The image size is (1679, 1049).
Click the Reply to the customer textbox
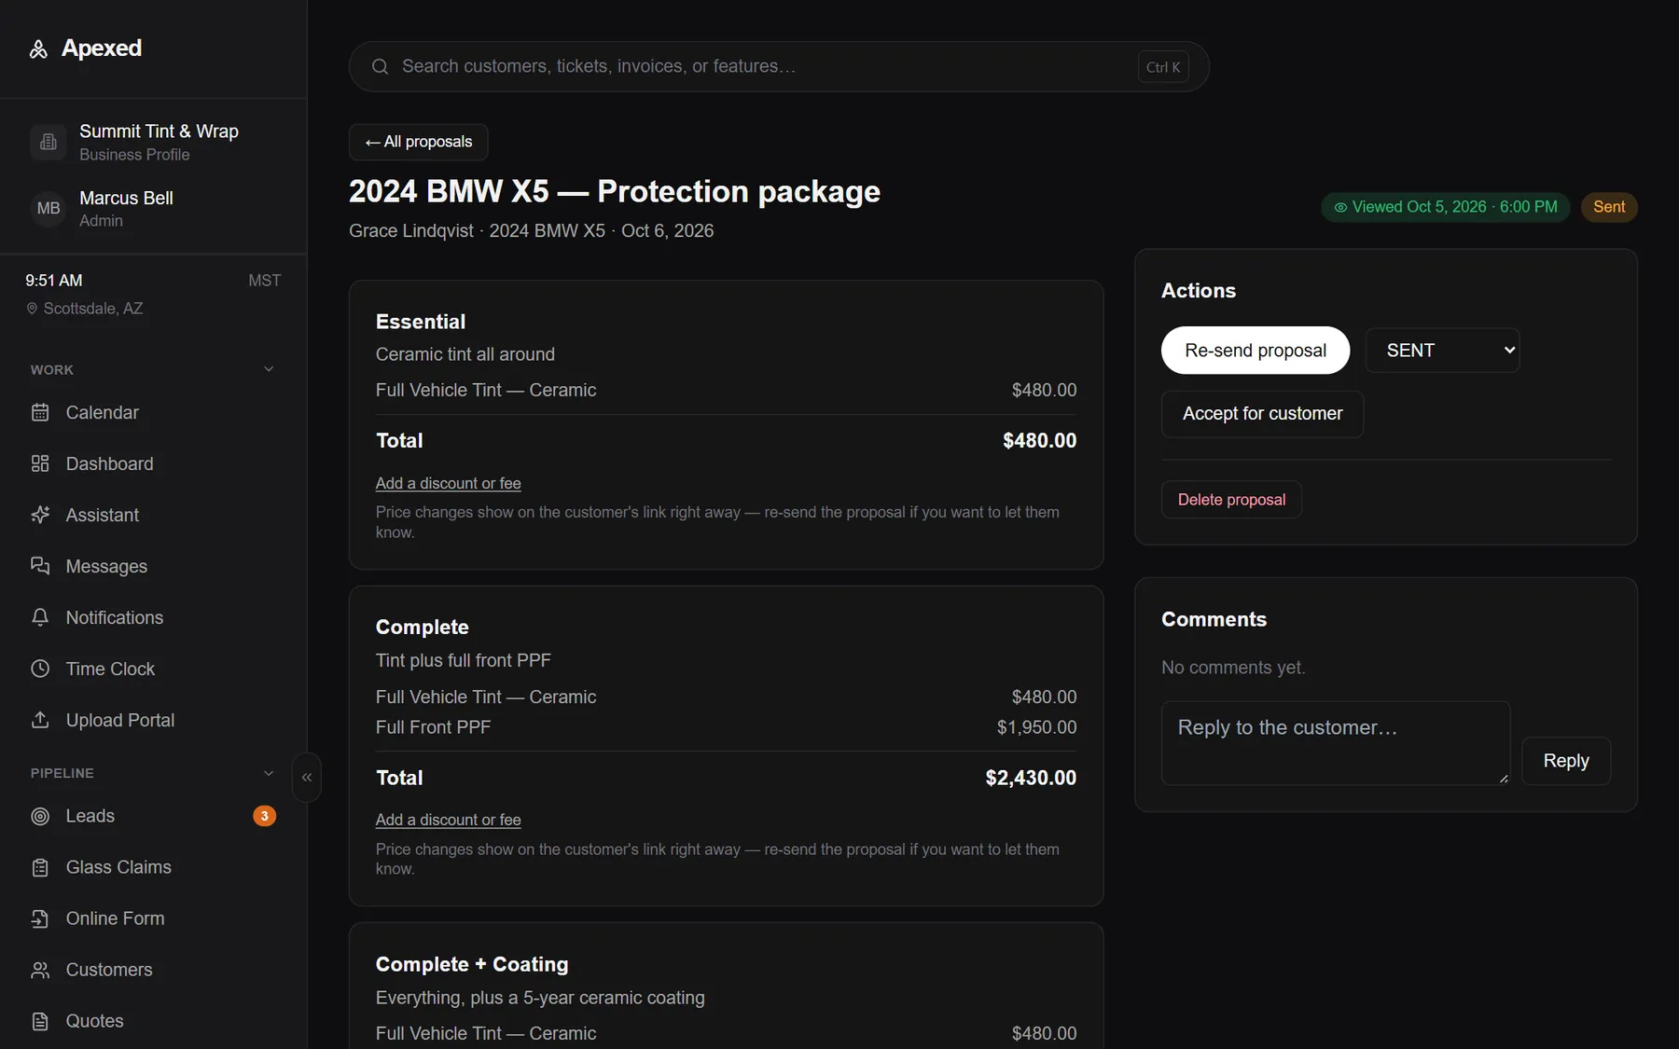click(1336, 743)
